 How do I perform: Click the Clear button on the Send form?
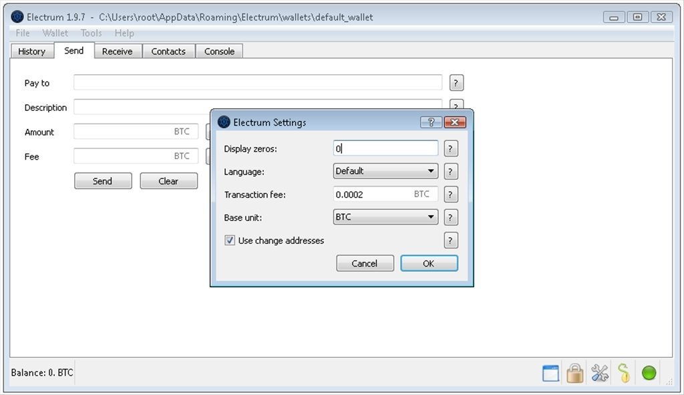coord(169,181)
